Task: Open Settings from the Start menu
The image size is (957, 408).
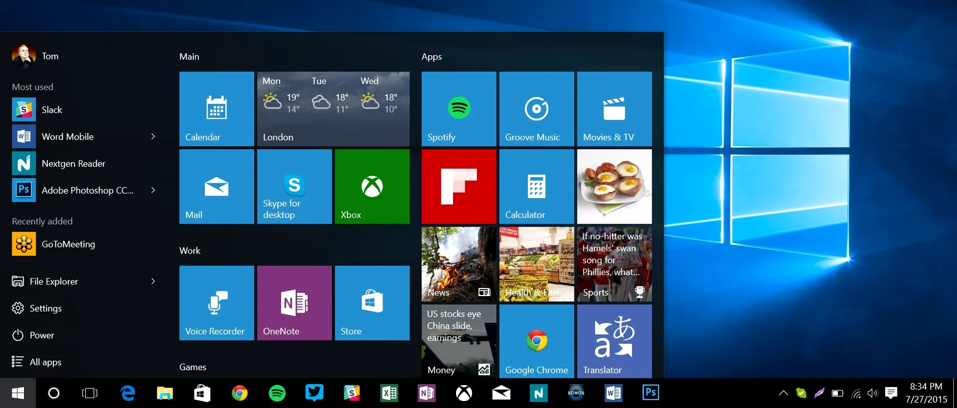Action: pos(45,308)
